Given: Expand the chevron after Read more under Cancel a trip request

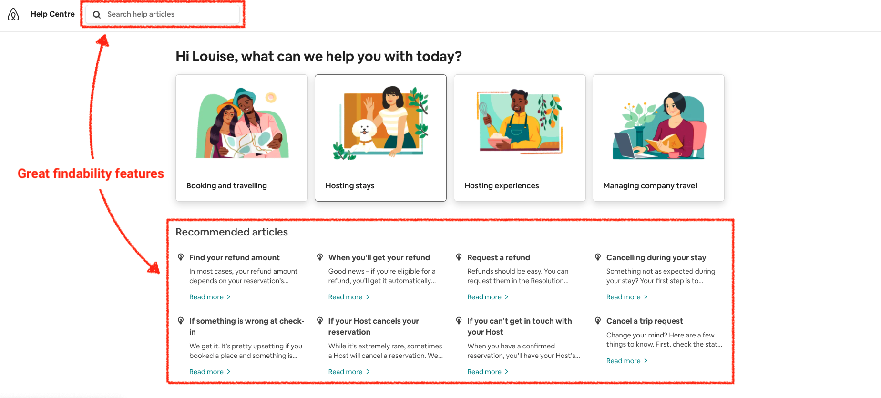Looking at the screenshot, I should pyautogui.click(x=645, y=360).
